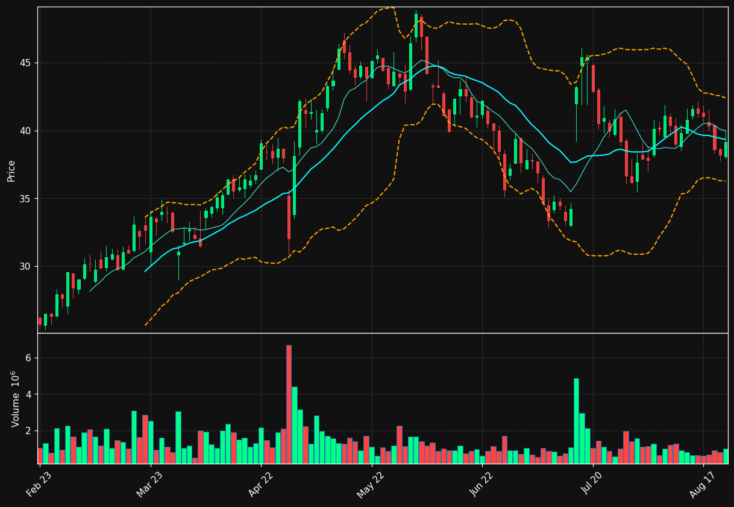The image size is (734, 507).
Task: Click the tall green volume bar before Jul 20
Action: point(576,421)
